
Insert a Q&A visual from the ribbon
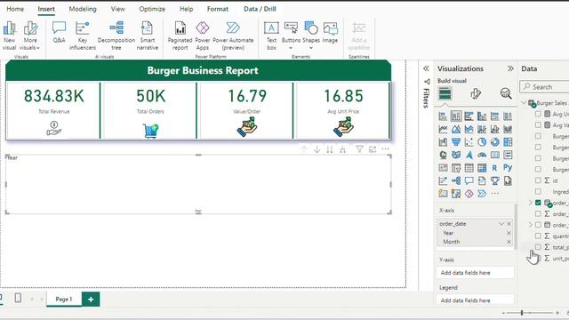[60, 33]
